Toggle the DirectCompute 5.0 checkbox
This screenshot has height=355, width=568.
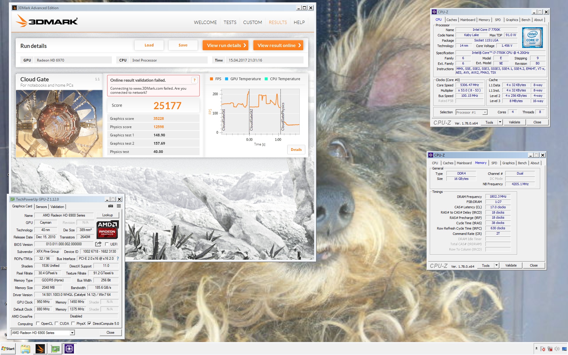click(x=89, y=323)
